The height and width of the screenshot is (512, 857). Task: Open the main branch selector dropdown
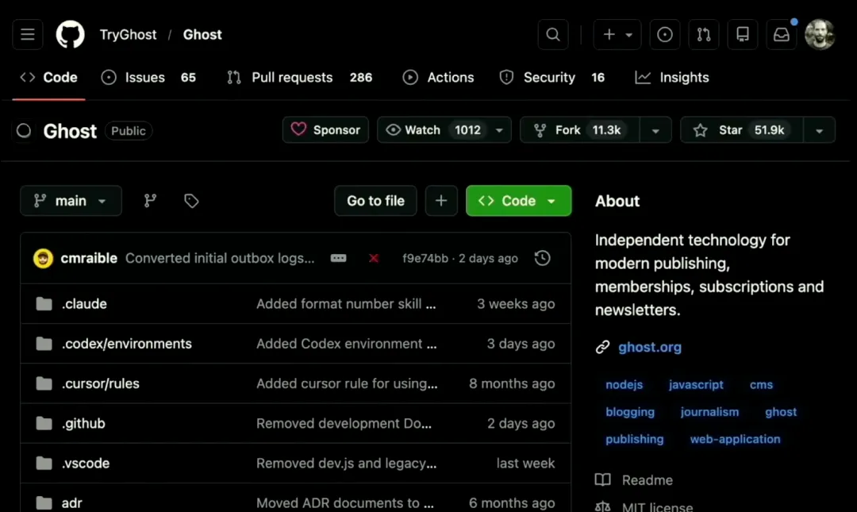tap(71, 201)
